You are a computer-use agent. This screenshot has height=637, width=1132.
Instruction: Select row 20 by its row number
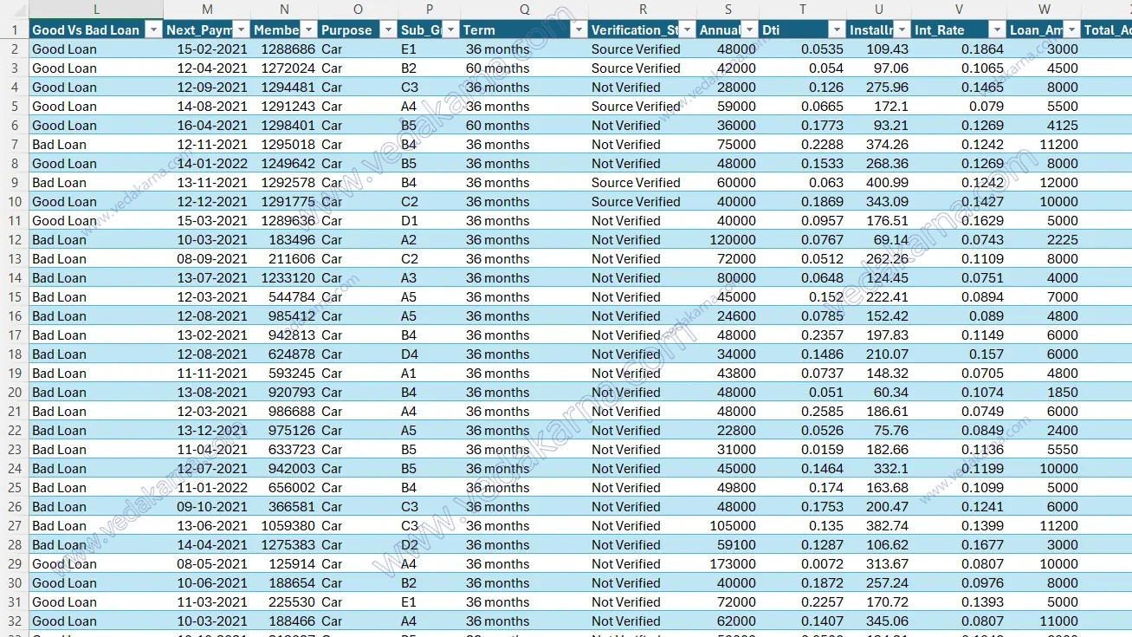[x=14, y=392]
